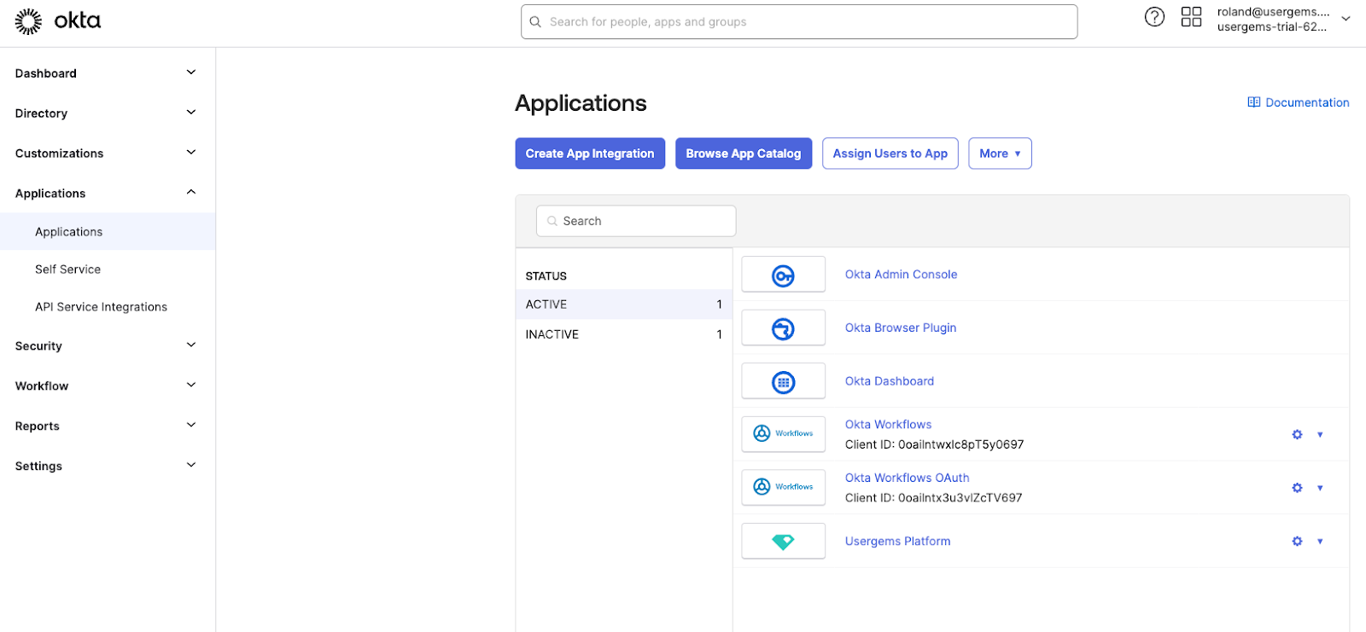The height and width of the screenshot is (632, 1366).
Task: Click the Documentation book icon
Action: click(1253, 102)
